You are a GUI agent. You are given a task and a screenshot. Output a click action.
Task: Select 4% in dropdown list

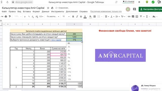tap(74, 51)
